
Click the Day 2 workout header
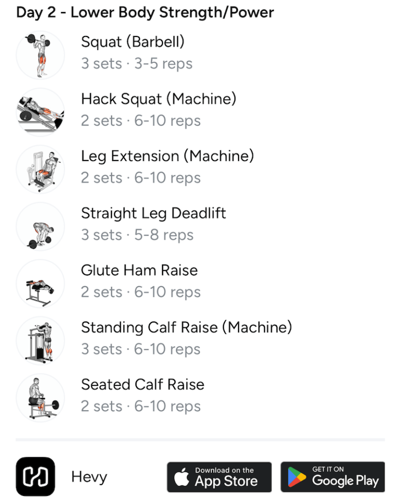(x=144, y=12)
